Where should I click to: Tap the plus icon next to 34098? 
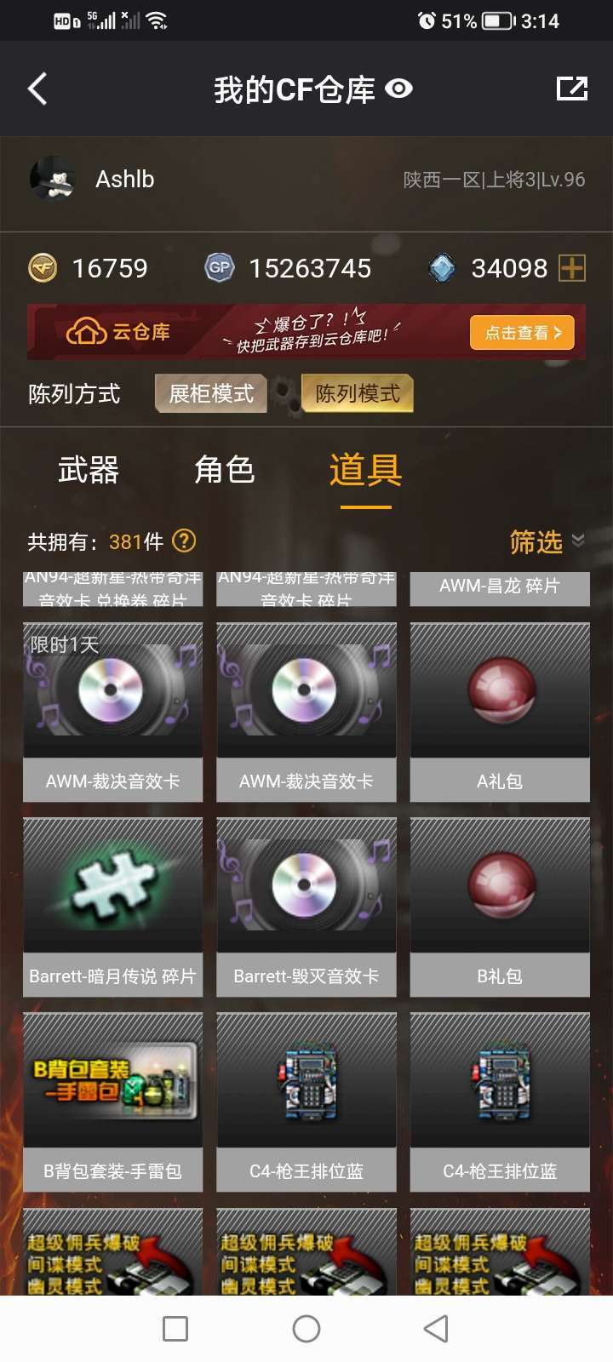click(572, 268)
